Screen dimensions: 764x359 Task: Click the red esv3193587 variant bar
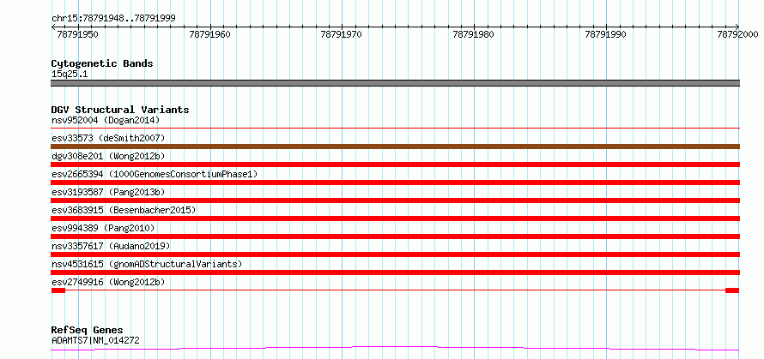[395, 200]
